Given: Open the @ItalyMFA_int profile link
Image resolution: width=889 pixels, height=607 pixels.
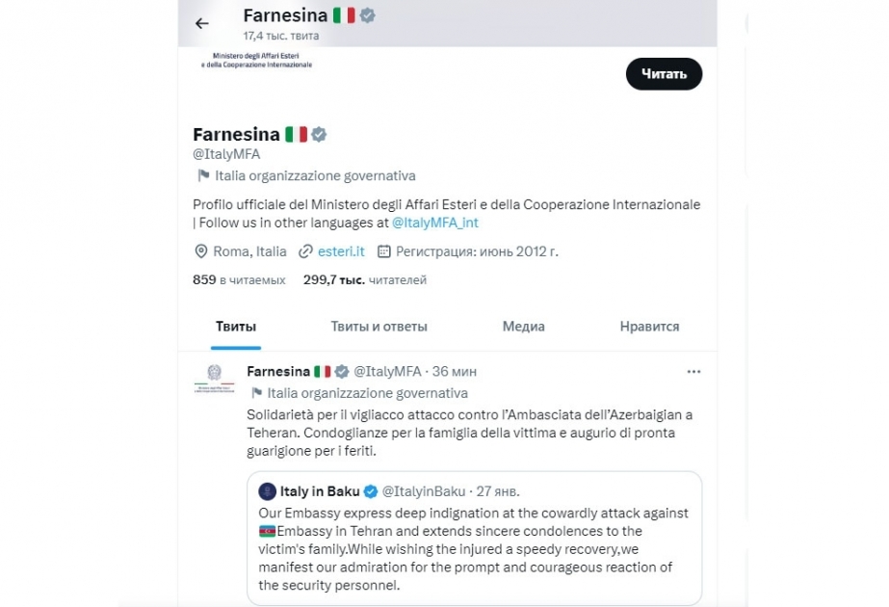Looking at the screenshot, I should (434, 223).
